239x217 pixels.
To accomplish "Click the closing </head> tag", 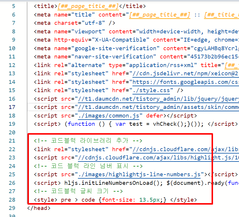I will pos(39,208).
